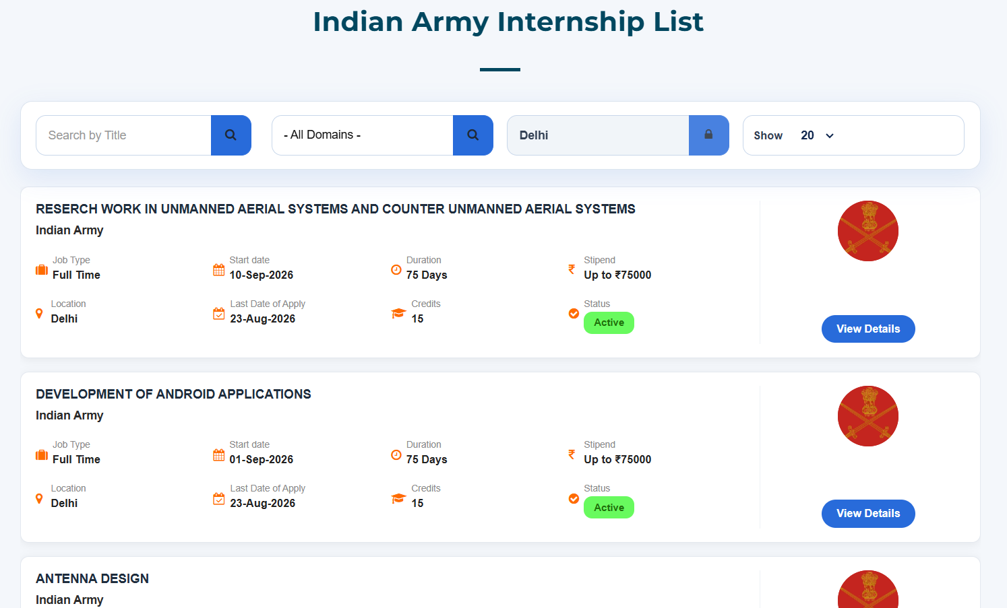Click the locked Delhi location field
The image size is (1007, 608).
pos(598,135)
